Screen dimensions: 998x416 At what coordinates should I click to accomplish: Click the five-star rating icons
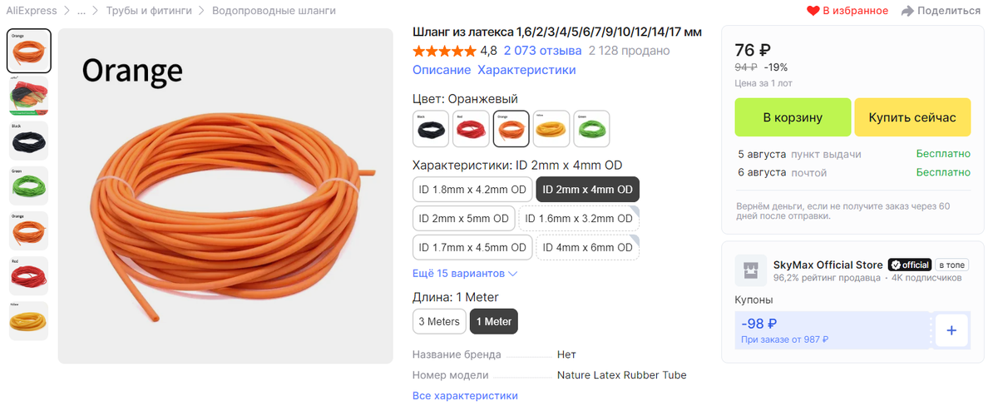point(444,51)
